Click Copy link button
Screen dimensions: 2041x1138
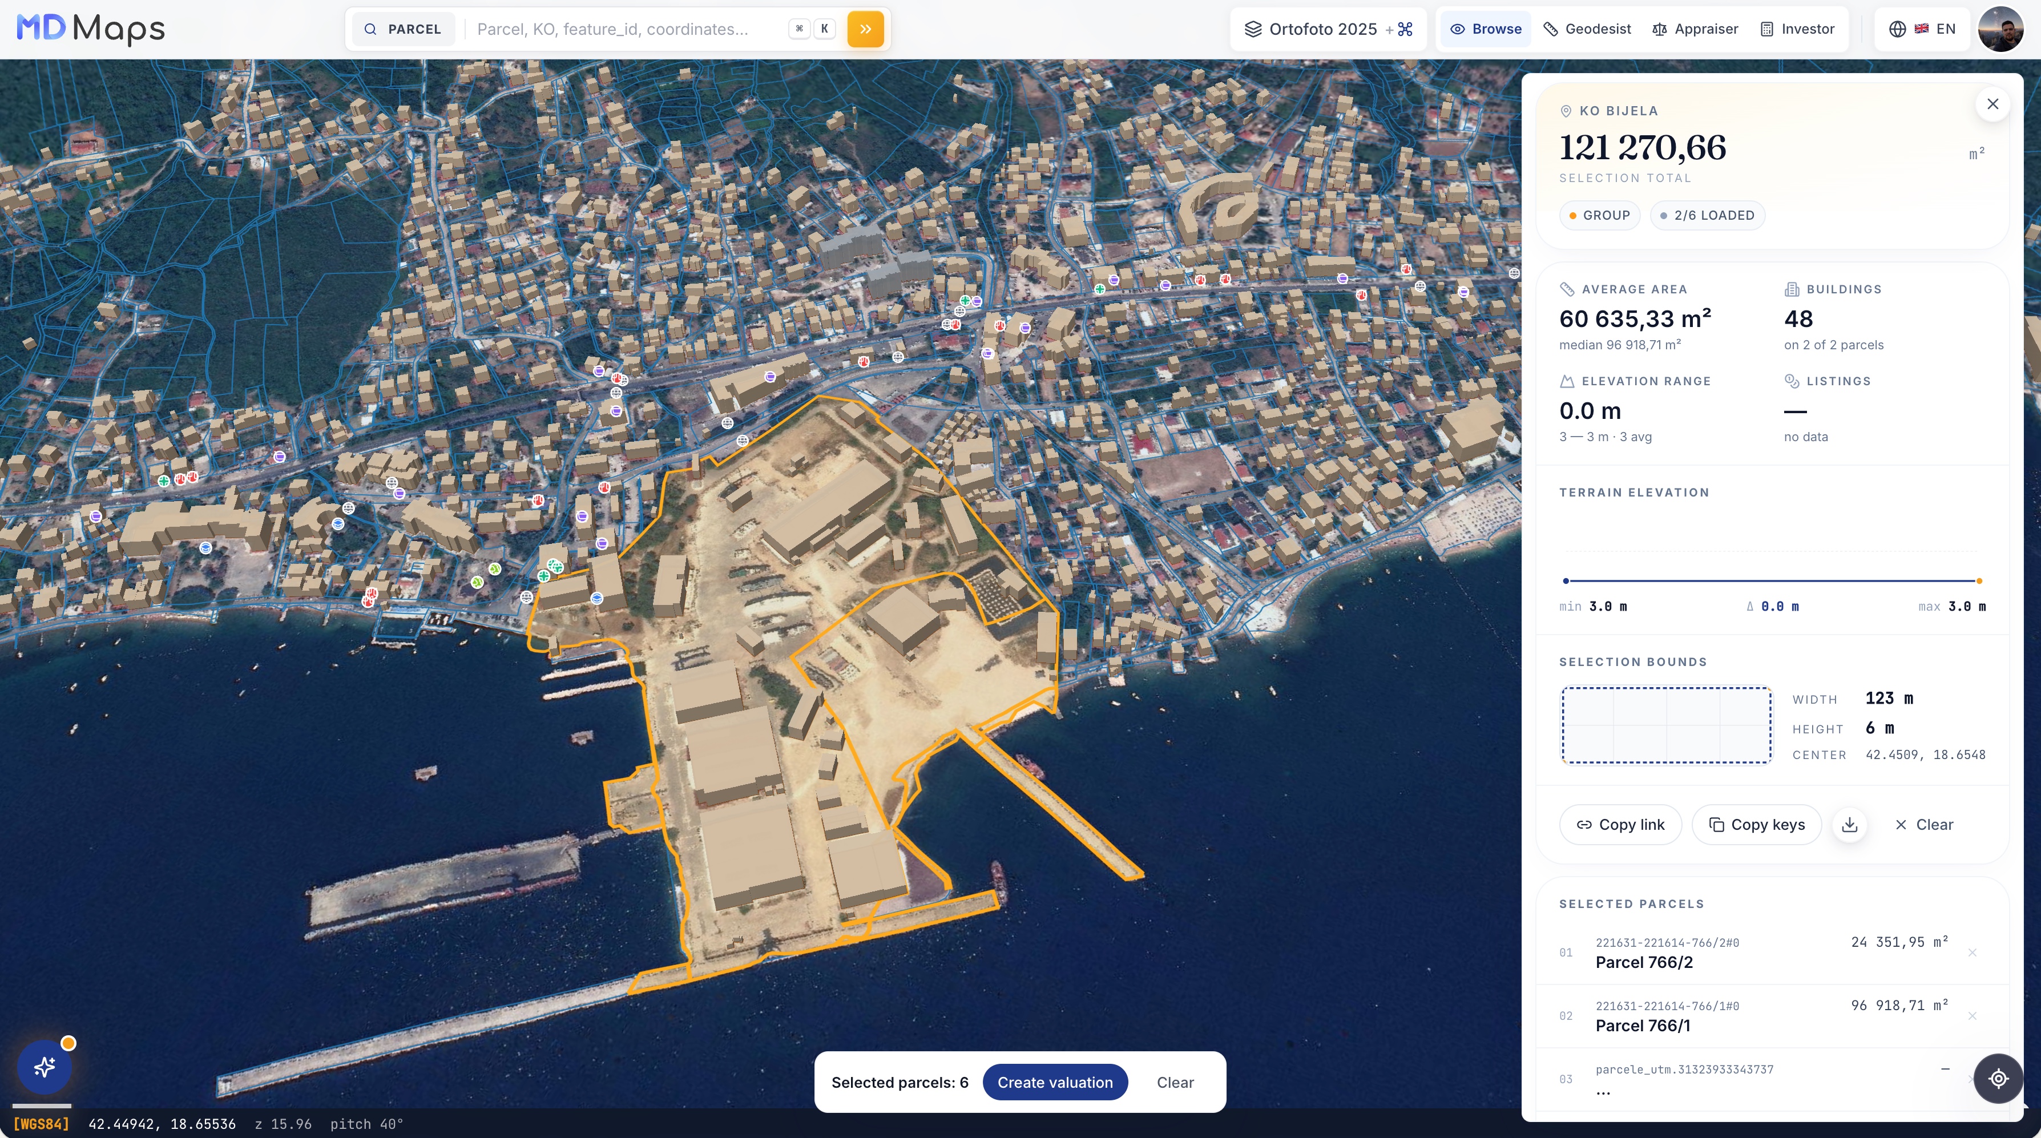[1620, 825]
